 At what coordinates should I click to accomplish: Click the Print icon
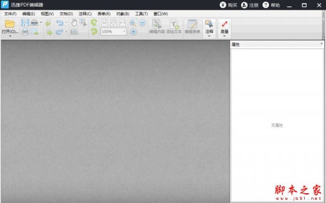25,31
